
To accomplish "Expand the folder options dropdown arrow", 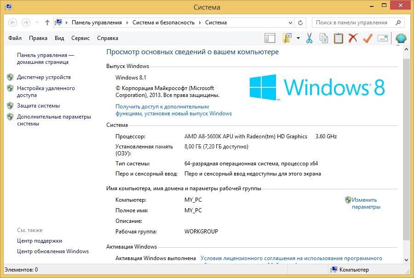I will [298, 38].
